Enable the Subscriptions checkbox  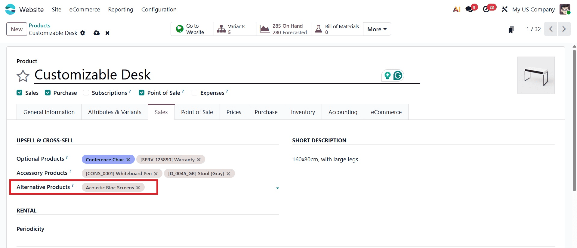(86, 93)
